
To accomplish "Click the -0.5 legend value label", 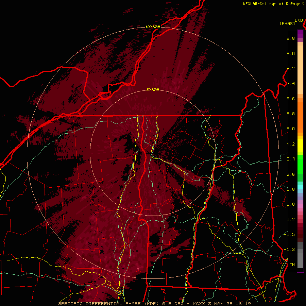I will click(x=289, y=234).
